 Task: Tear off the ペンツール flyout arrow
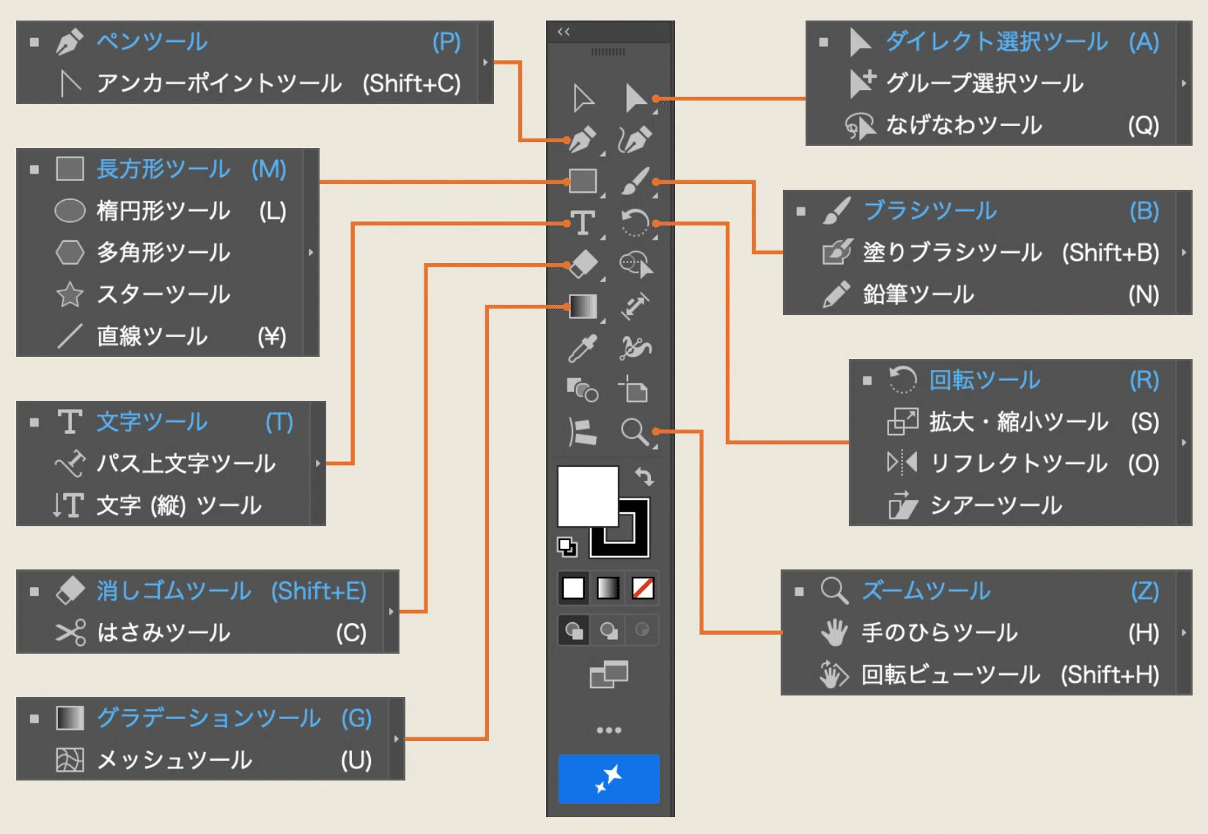pyautogui.click(x=485, y=62)
